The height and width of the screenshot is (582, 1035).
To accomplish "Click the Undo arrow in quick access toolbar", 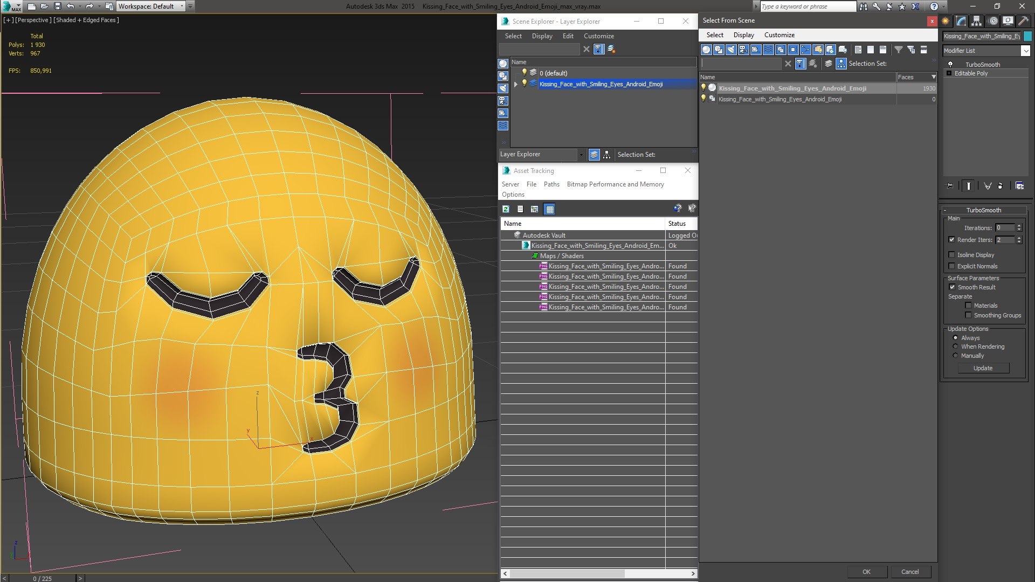I will click(x=71, y=6).
